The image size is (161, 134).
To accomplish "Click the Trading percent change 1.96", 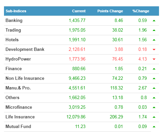I will 143,30.
